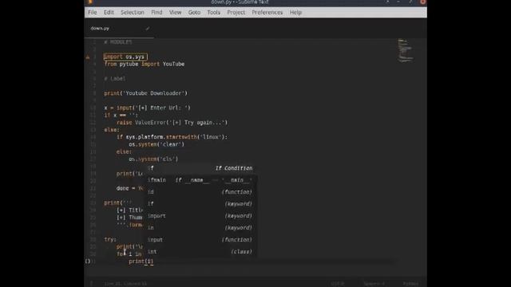Open the Selection menu

tap(133, 13)
